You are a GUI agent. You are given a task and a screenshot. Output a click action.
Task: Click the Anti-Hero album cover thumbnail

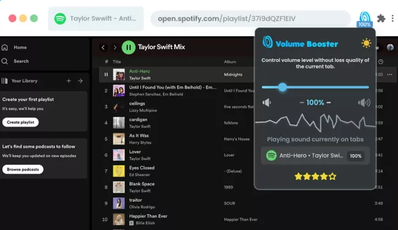[119, 75]
